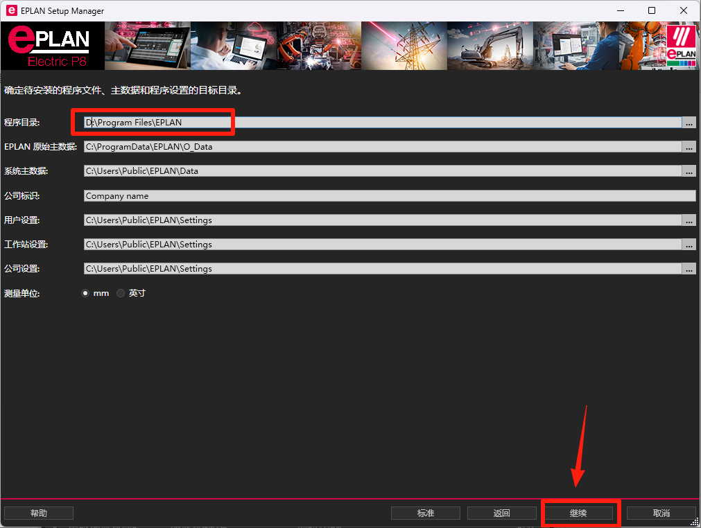Click into the 程序目录 path field

381,123
